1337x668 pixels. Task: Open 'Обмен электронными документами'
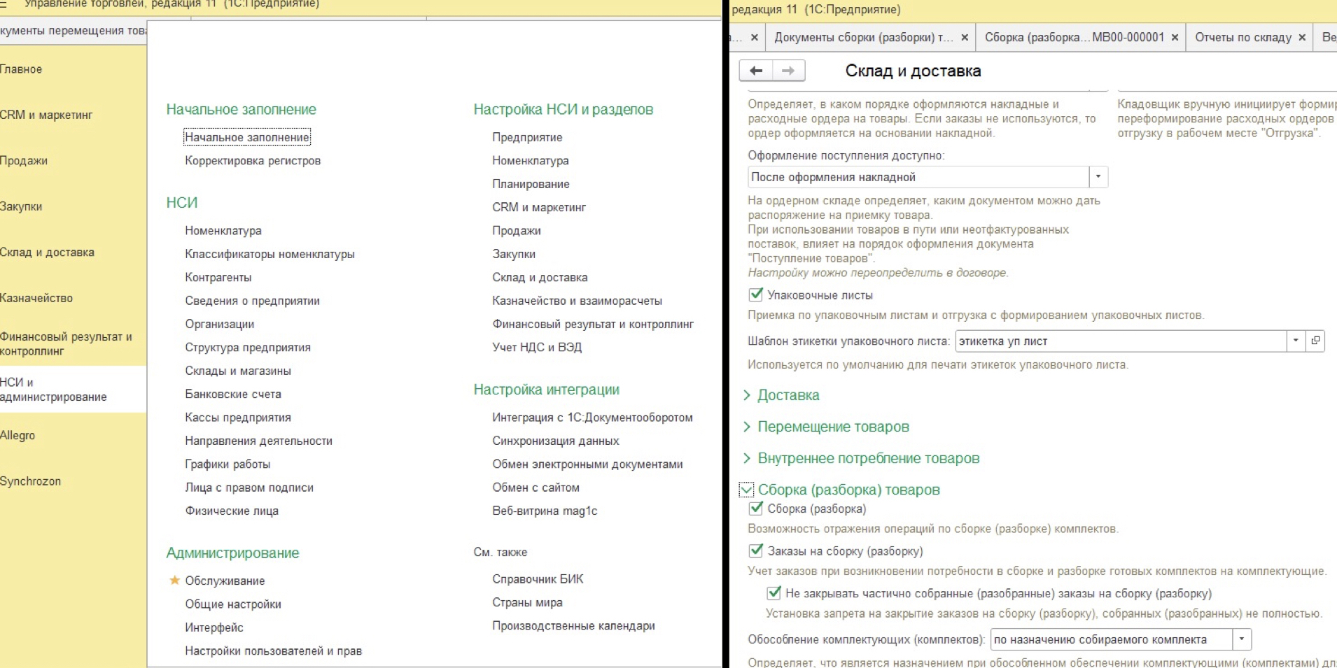587,464
